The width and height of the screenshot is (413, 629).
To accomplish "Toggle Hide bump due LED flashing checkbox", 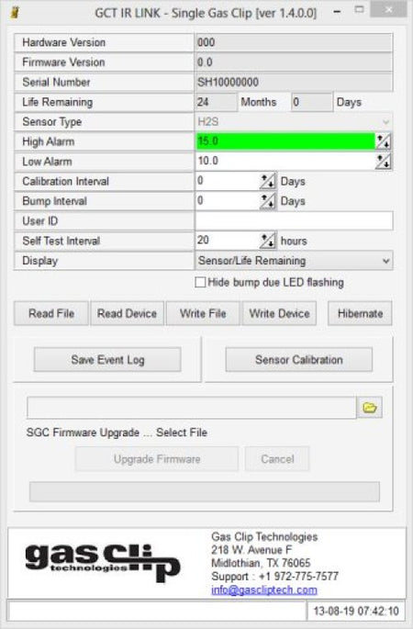I will pyautogui.click(x=200, y=283).
